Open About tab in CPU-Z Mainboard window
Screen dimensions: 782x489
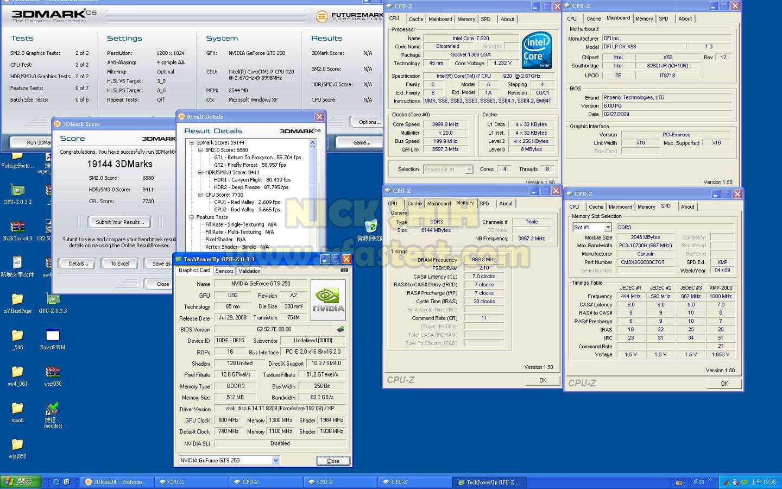(x=685, y=18)
